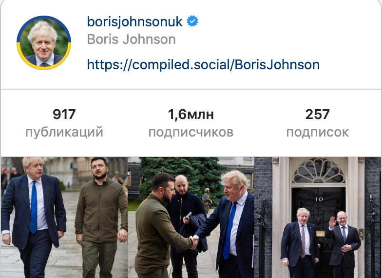This screenshot has width=382, height=278.
Task: Click the 1,6млн followers count
Action: 191,115
